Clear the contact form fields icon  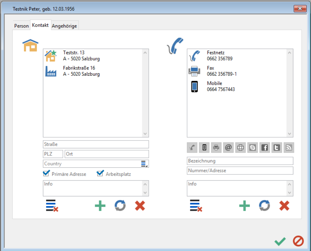pos(196,206)
